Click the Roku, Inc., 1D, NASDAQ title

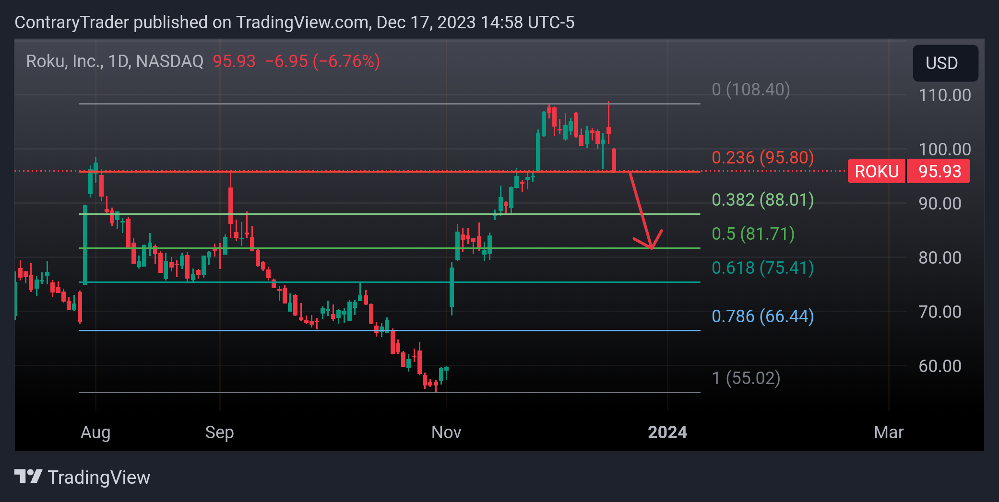coord(115,61)
